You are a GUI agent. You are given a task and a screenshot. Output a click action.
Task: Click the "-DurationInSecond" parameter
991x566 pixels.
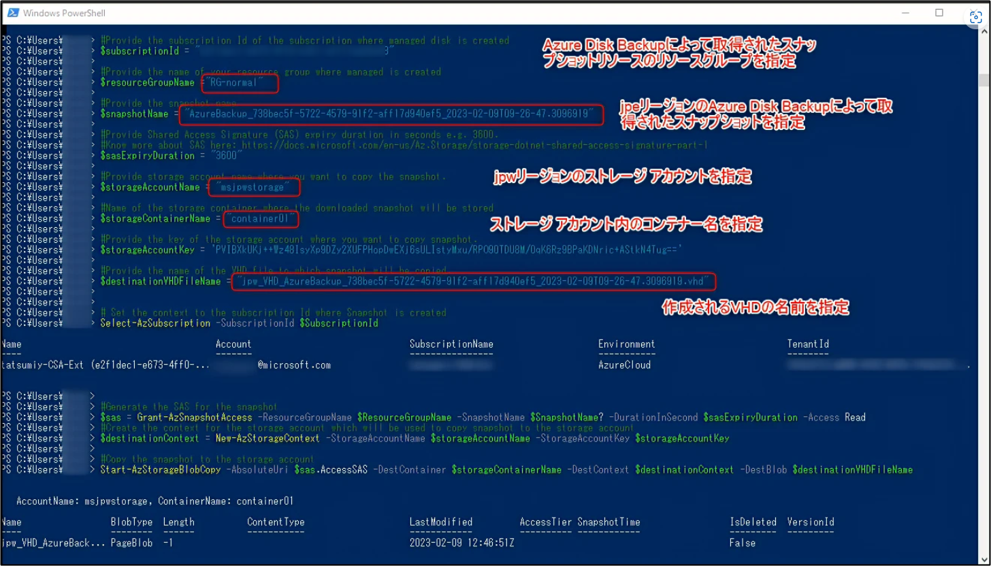653,417
